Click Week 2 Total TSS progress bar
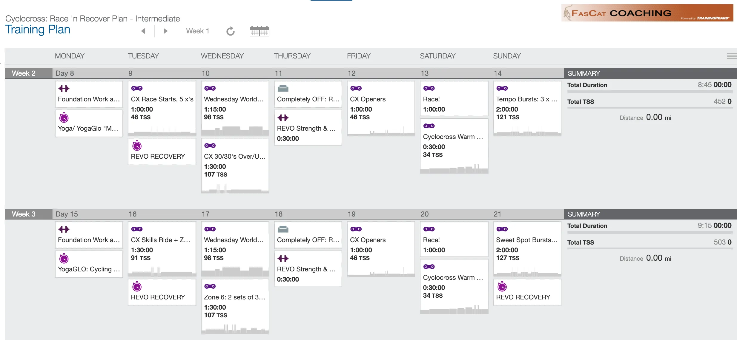Image resolution: width=737 pixels, height=340 pixels. 650,108
